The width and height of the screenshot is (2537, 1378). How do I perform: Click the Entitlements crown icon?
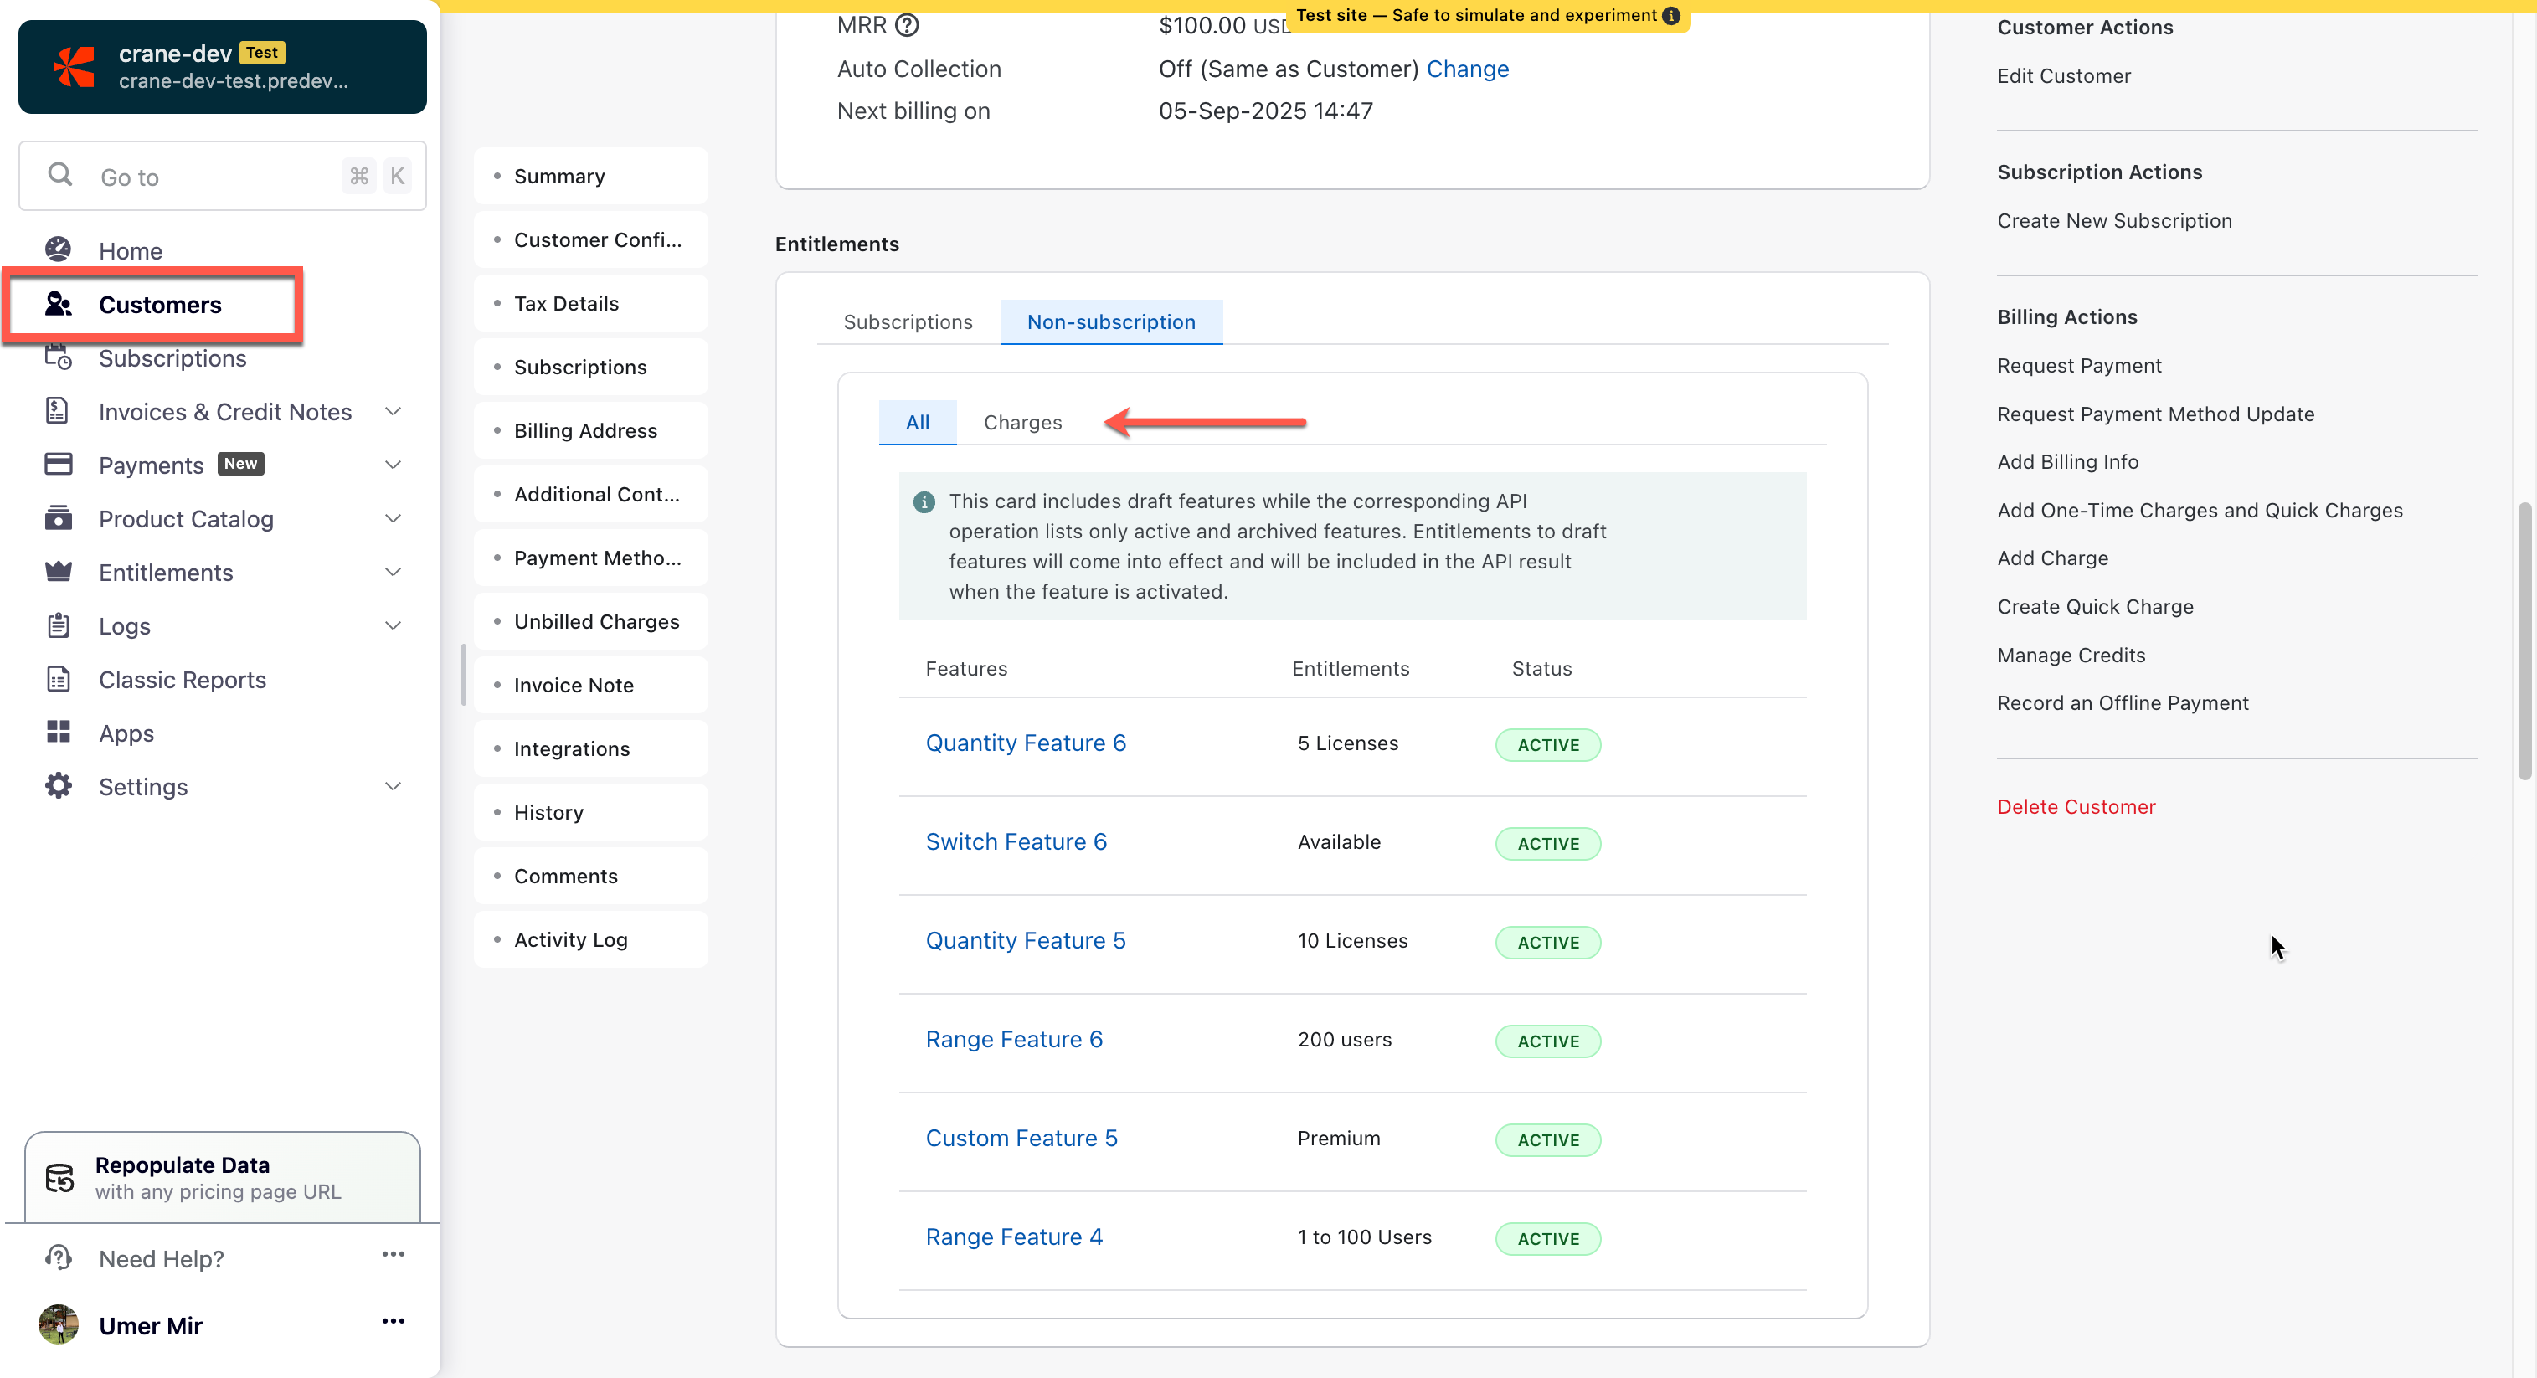tap(58, 571)
